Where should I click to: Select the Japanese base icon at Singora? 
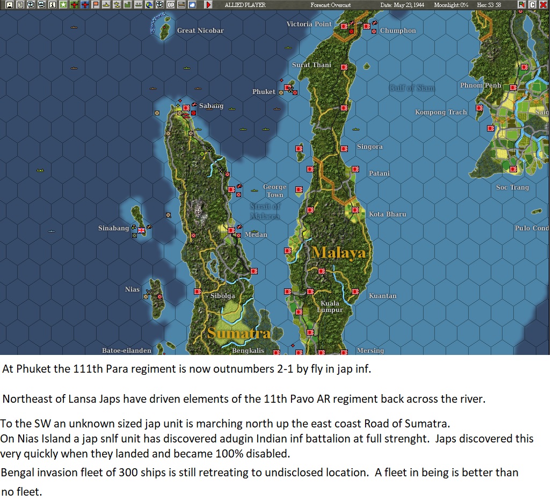[344, 149]
